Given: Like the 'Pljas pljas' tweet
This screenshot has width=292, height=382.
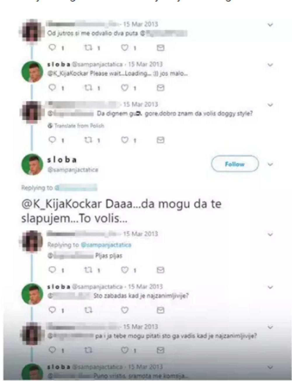Looking at the screenshot, I should (125, 270).
